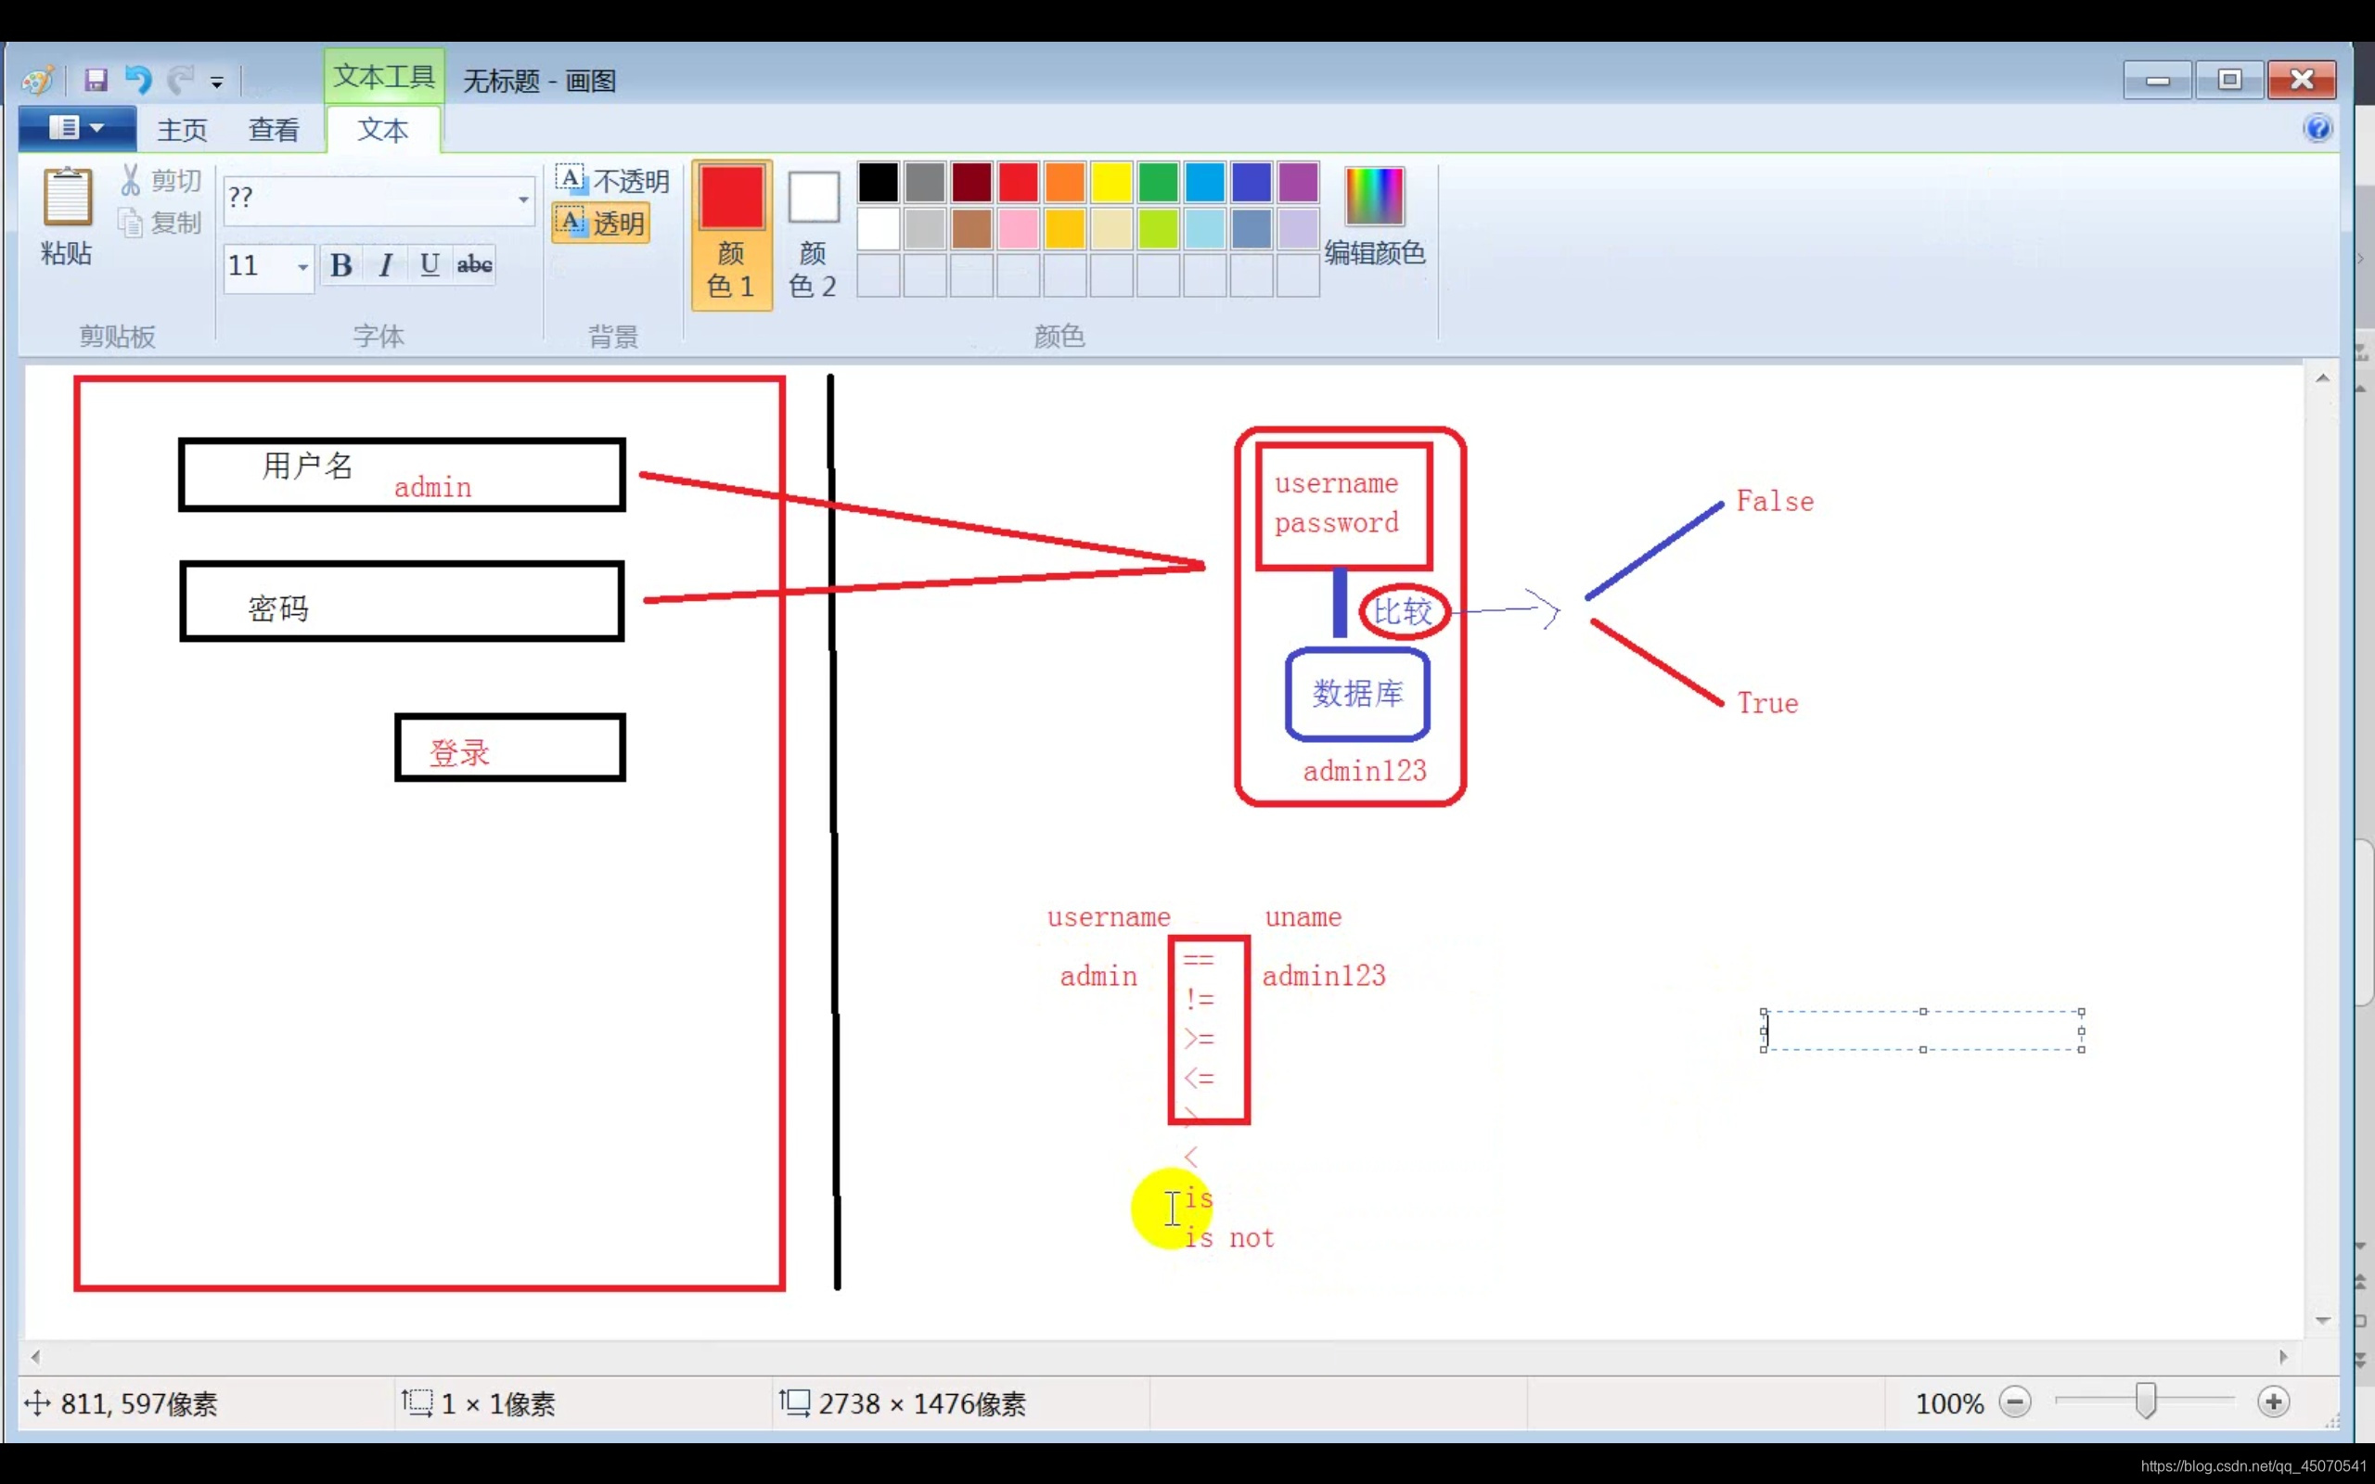Viewport: 2375px width, 1484px height.
Task: Click the zoom out minus icon
Action: coord(2015,1401)
